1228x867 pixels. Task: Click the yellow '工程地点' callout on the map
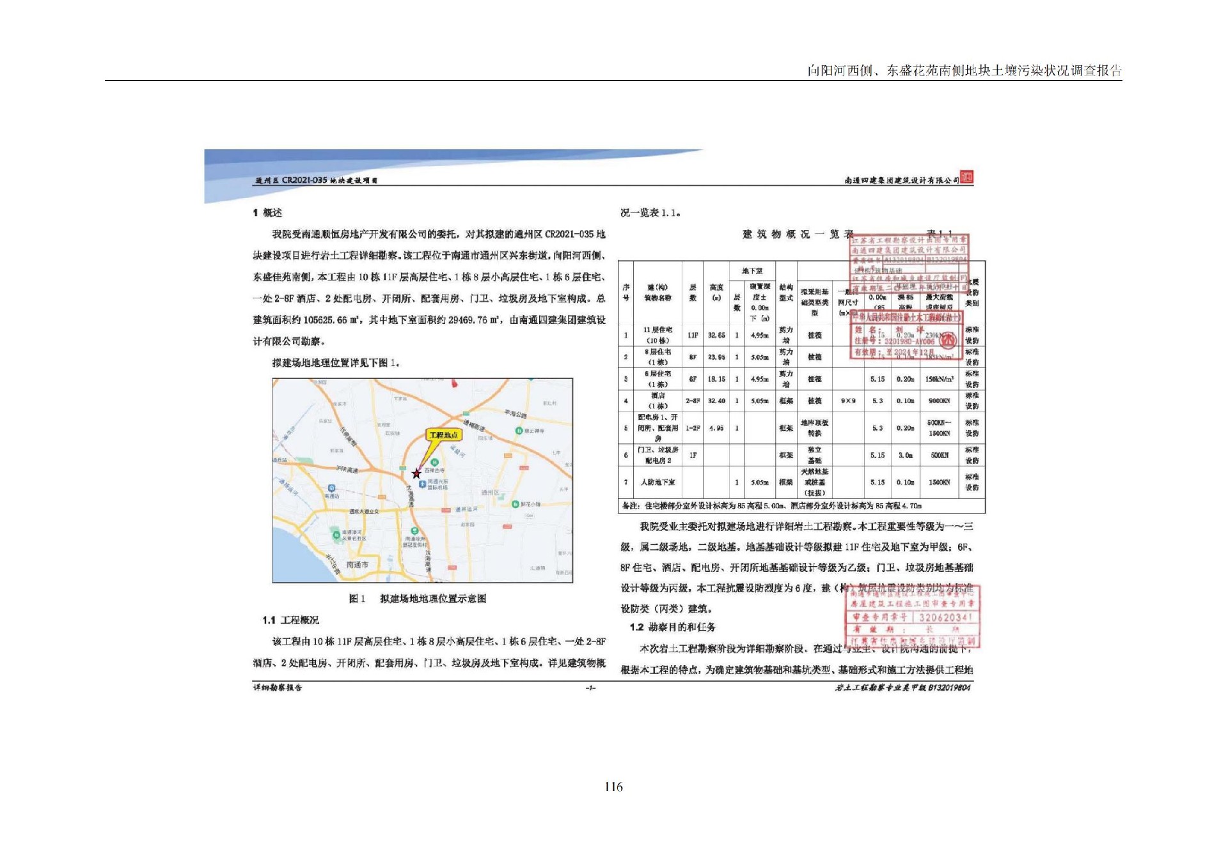click(443, 435)
